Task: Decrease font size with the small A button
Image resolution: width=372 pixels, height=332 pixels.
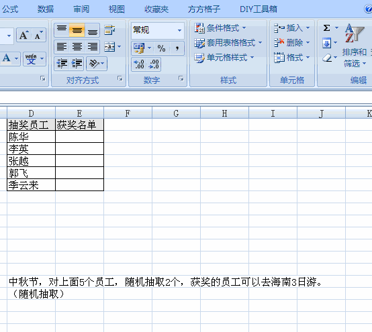Action: tap(38, 36)
